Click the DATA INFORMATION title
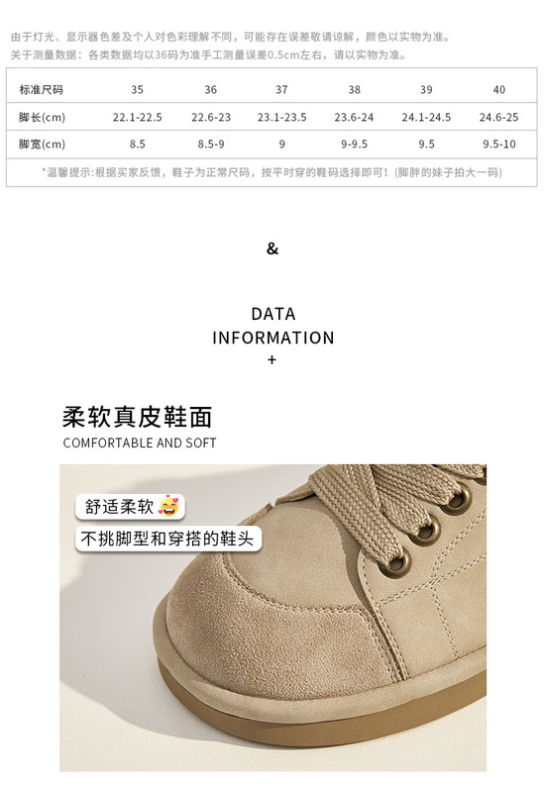The width and height of the screenshot is (544, 792). point(273,326)
